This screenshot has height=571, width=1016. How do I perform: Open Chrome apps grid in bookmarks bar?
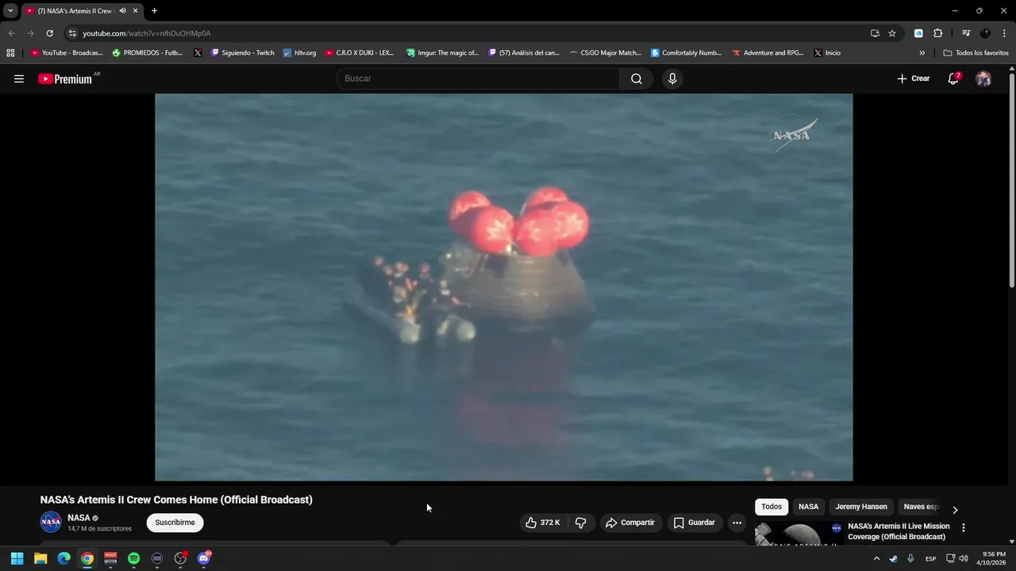click(x=10, y=53)
